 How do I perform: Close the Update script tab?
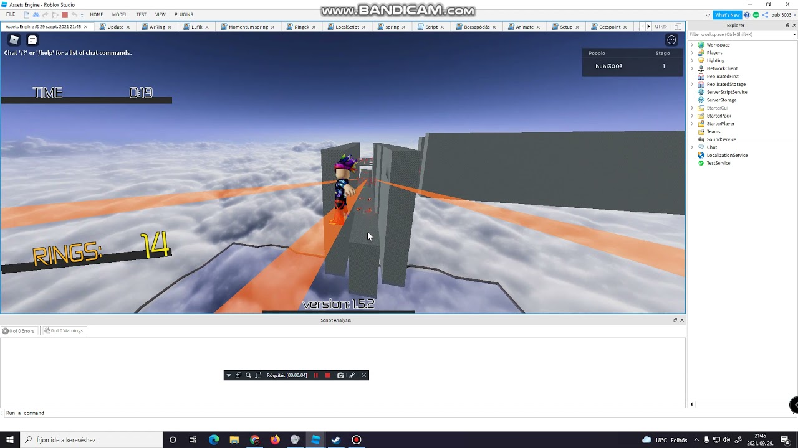pyautogui.click(x=128, y=27)
